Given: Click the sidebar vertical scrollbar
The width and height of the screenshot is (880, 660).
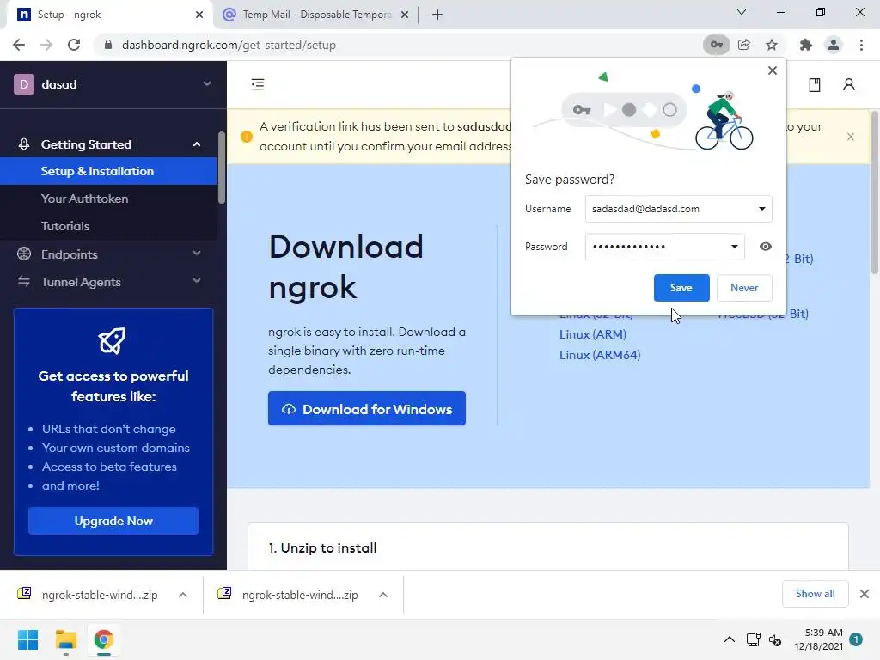Looking at the screenshot, I should (222, 168).
